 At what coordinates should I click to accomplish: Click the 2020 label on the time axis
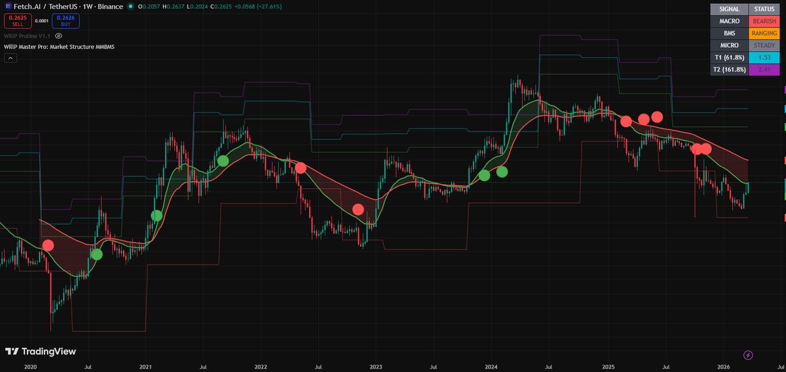coord(30,367)
